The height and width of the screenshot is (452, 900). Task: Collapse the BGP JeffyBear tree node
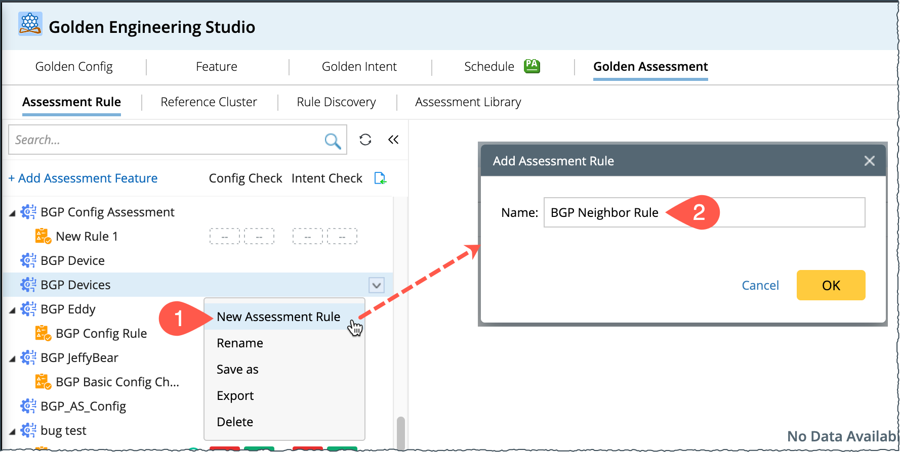pos(12,358)
